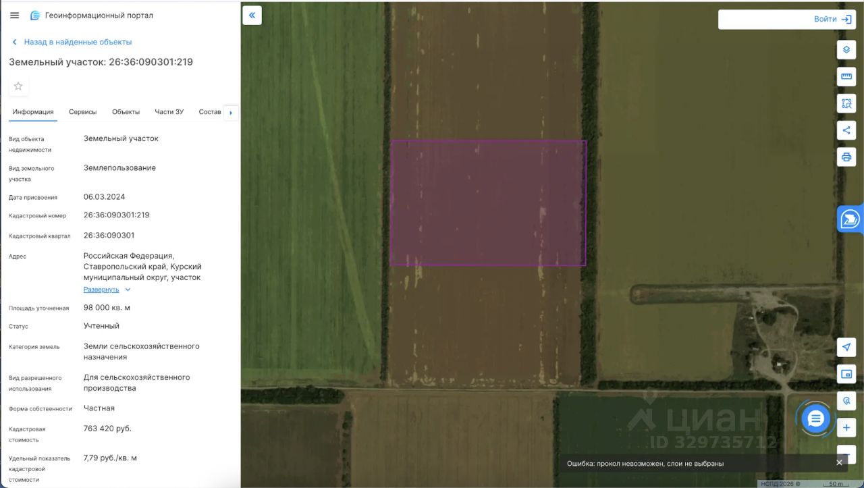Add parcel to favorites with star icon

click(18, 86)
